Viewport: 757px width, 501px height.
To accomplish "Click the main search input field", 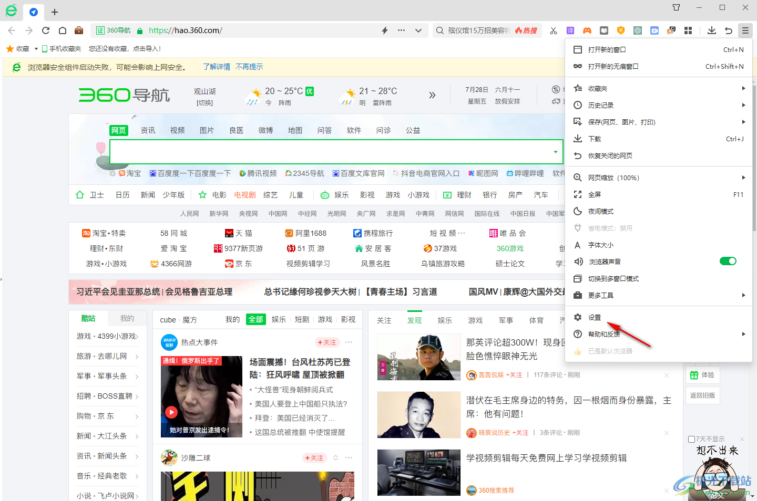I will point(336,152).
